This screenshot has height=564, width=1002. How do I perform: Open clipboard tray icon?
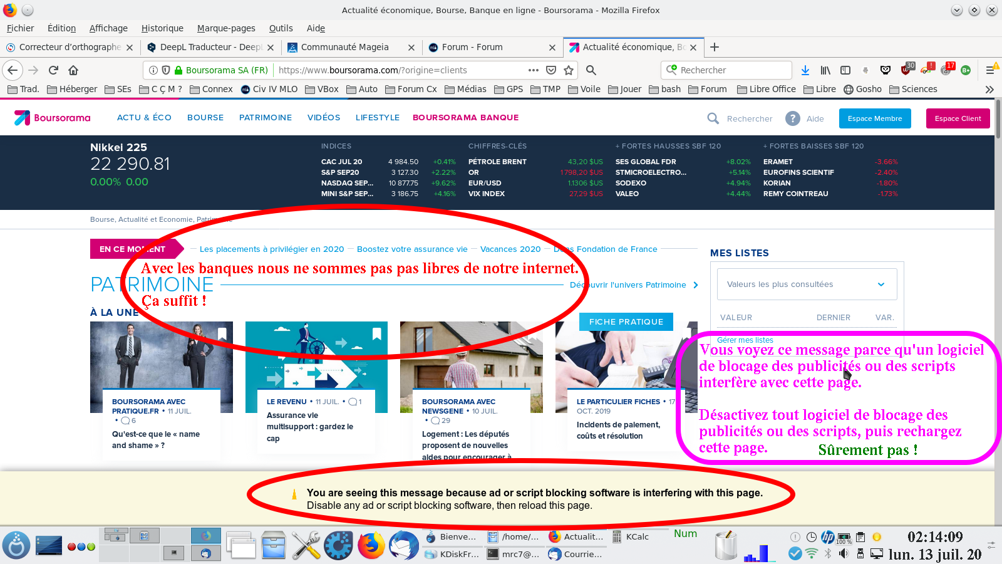coord(860,537)
